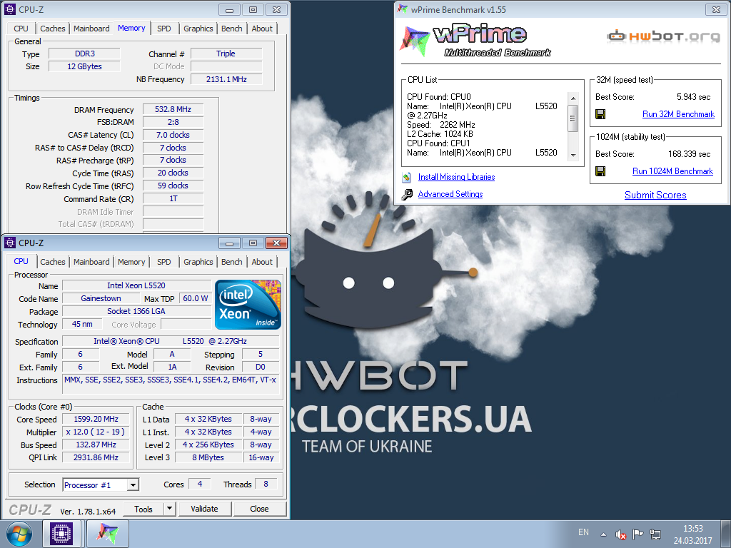Switch to Caches tab in the upper CPU-Z window
731x548 pixels.
click(53, 29)
